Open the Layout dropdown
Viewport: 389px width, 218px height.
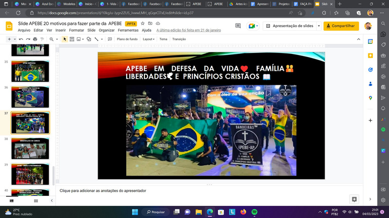pyautogui.click(x=148, y=39)
